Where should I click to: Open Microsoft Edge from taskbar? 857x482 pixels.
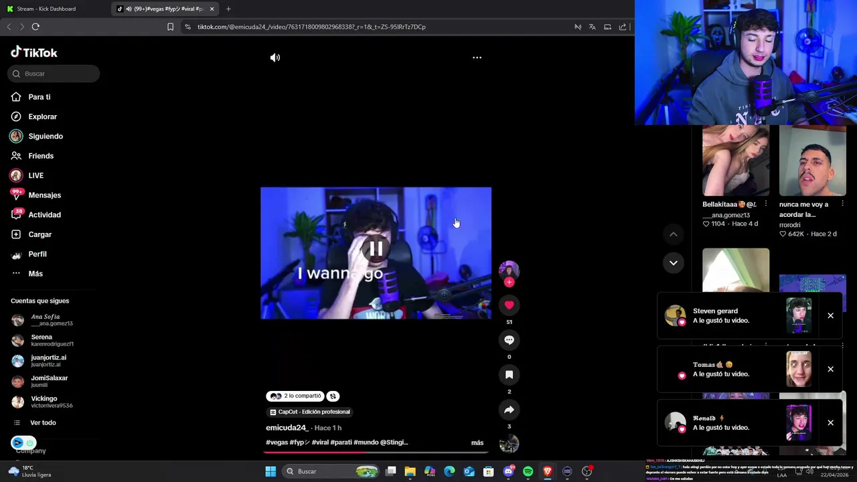(x=449, y=471)
